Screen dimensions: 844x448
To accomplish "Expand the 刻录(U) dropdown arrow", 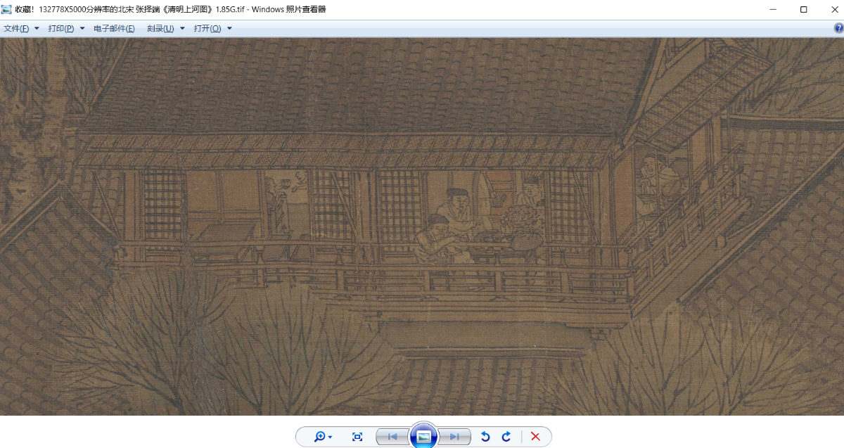I will pos(182,28).
